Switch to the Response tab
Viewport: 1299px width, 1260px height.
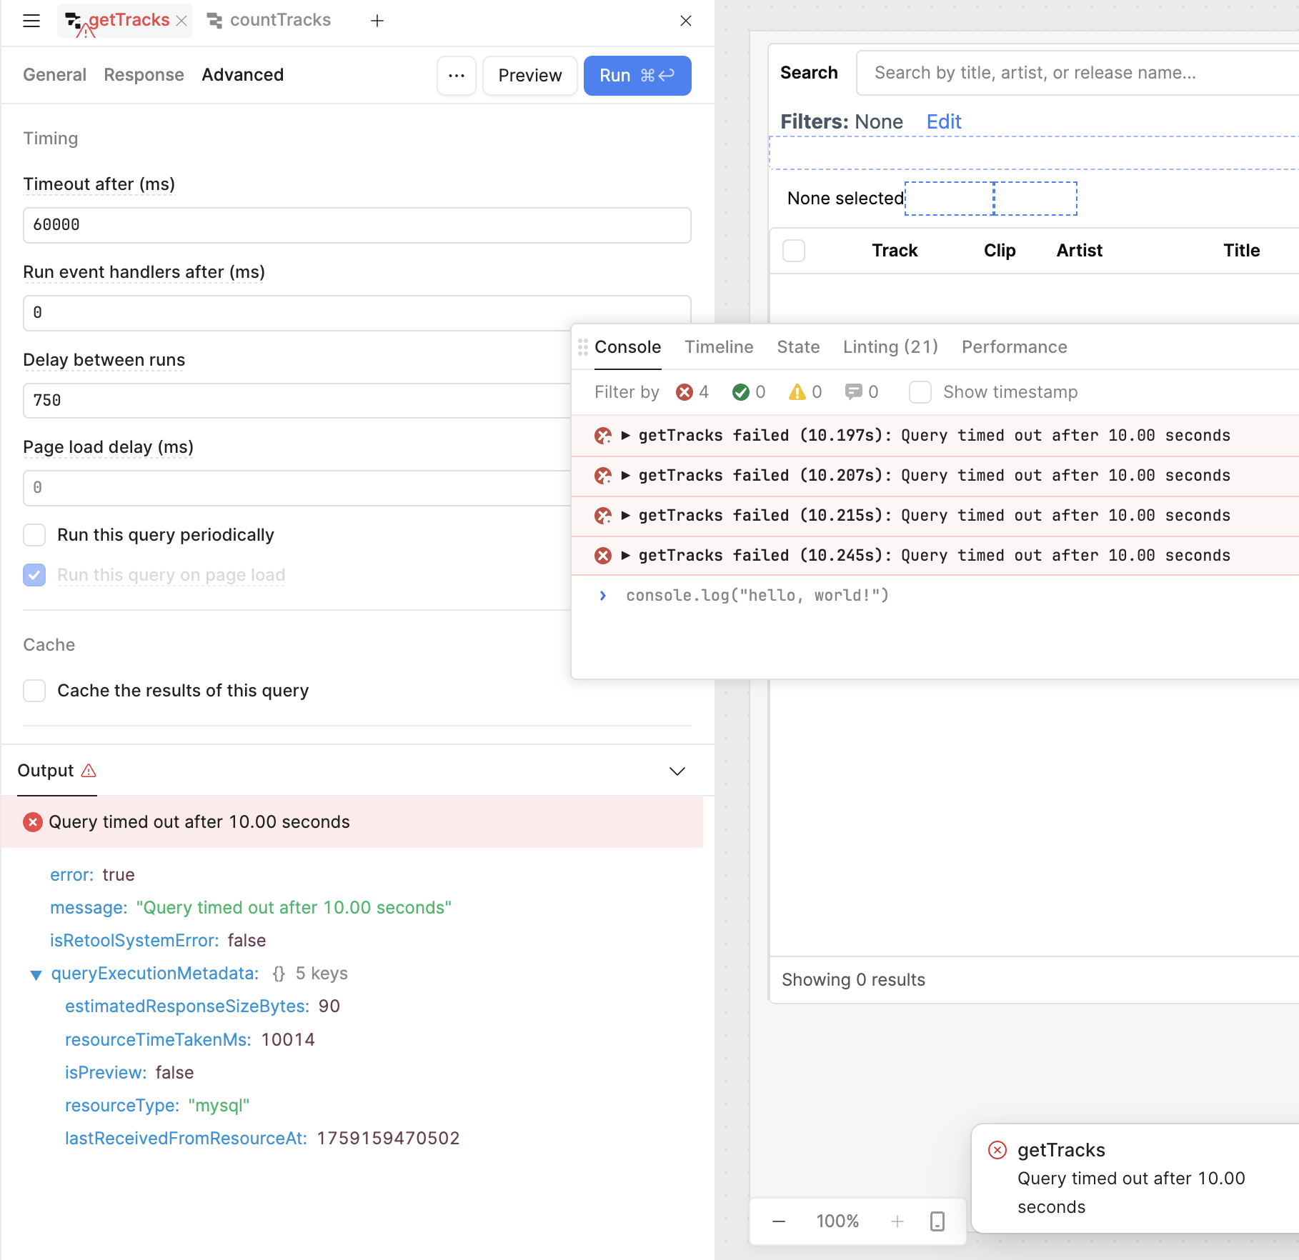point(144,75)
